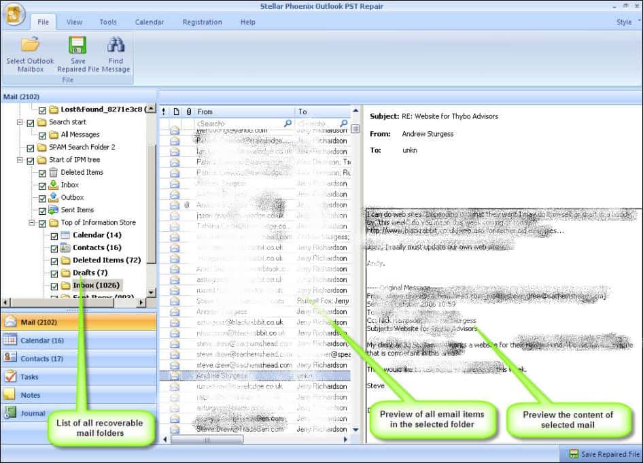
Task: Select Contacts (17) in navigation pane
Action: pos(79,358)
